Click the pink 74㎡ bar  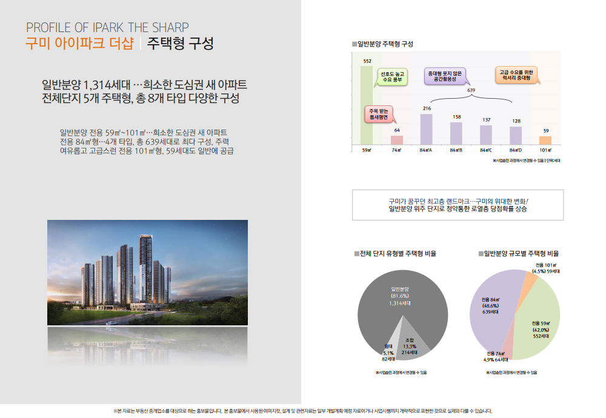pyautogui.click(x=396, y=140)
